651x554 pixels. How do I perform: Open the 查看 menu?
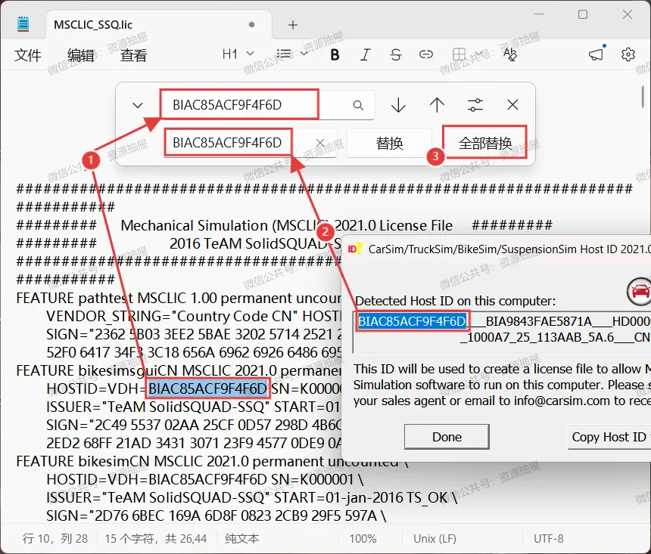click(x=134, y=55)
